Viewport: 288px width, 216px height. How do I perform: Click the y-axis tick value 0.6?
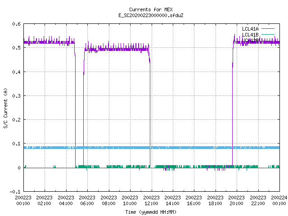(x=16, y=24)
